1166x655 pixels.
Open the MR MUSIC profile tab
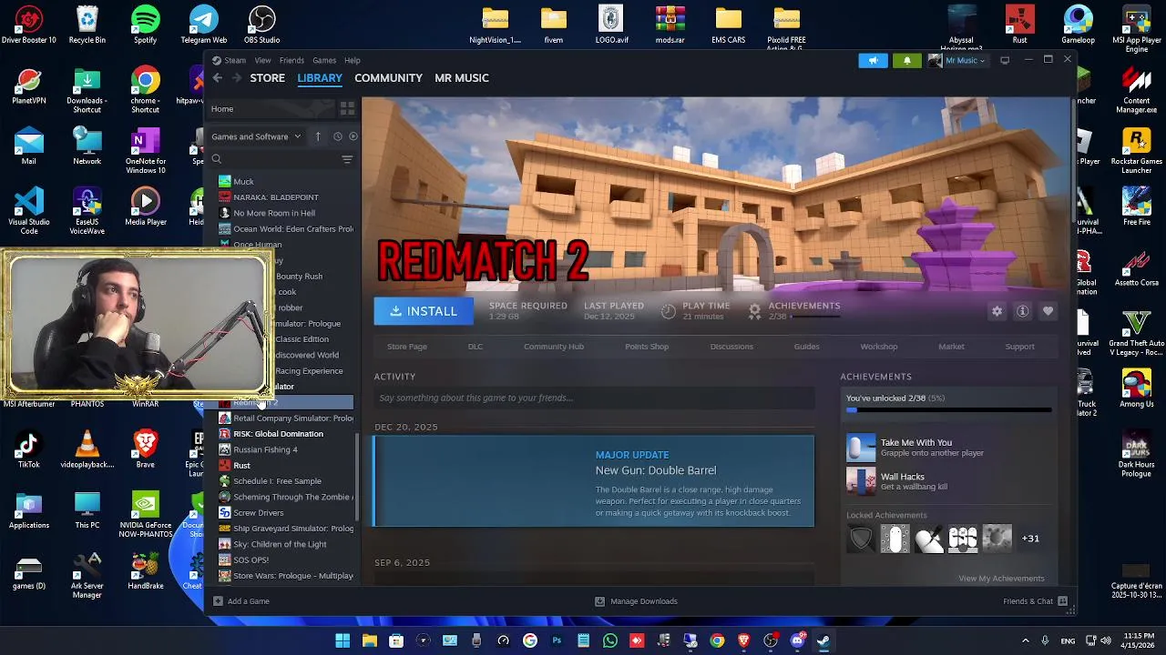tap(462, 78)
